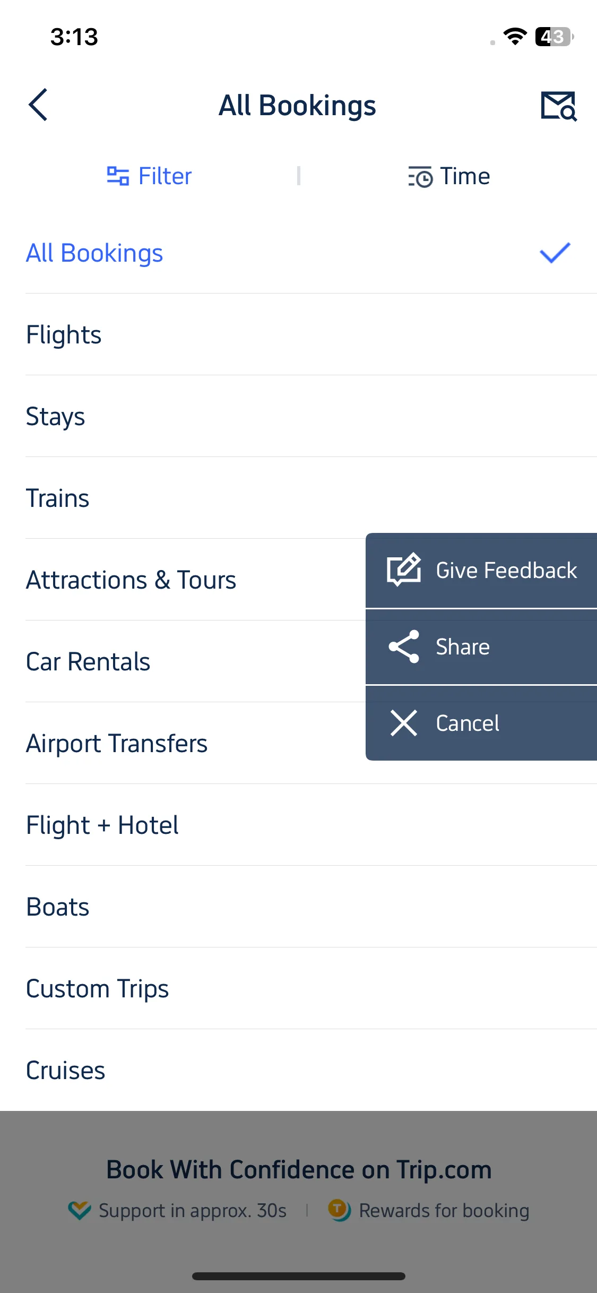Tap the Time clock icon

420,177
